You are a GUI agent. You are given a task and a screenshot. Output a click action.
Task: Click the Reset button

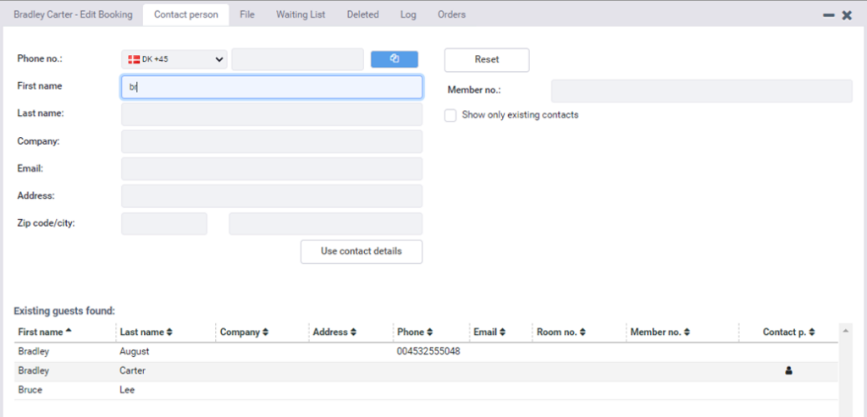[x=487, y=60]
